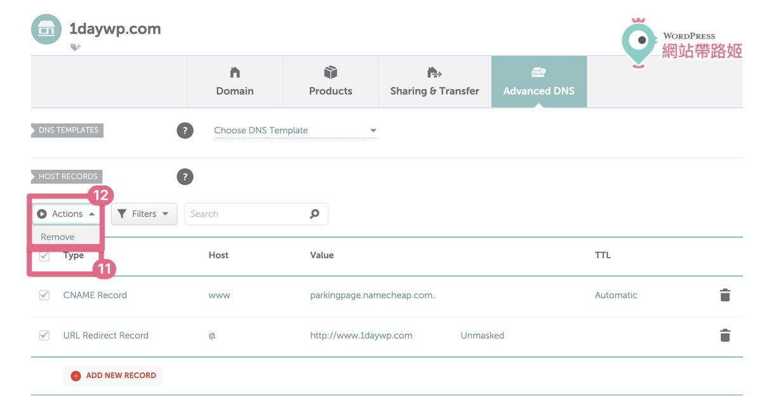
Task: Click the Type column header
Action: point(74,255)
